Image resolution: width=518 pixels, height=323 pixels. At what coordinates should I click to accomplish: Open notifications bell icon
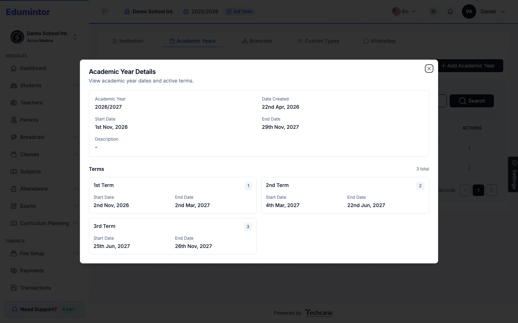(x=450, y=11)
